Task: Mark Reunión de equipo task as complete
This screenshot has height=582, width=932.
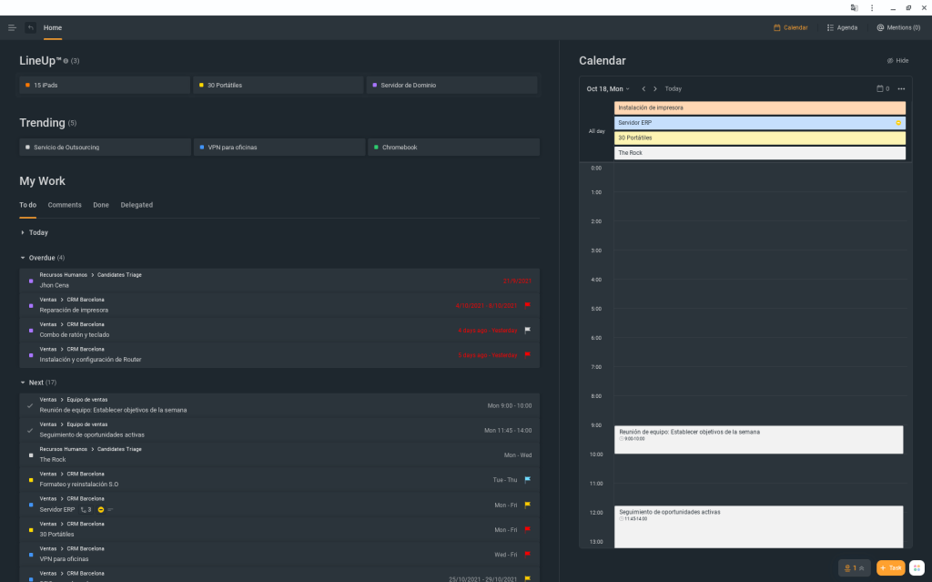Action: click(x=30, y=405)
